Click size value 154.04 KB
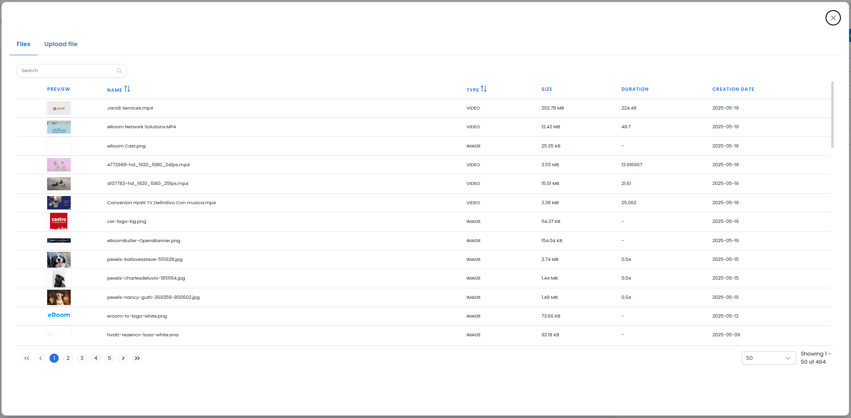Viewport: 851px width, 418px height. [x=551, y=241]
